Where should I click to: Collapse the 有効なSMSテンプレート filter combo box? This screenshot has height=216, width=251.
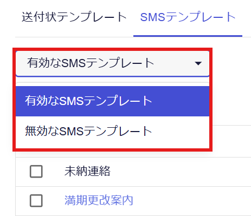click(112, 63)
